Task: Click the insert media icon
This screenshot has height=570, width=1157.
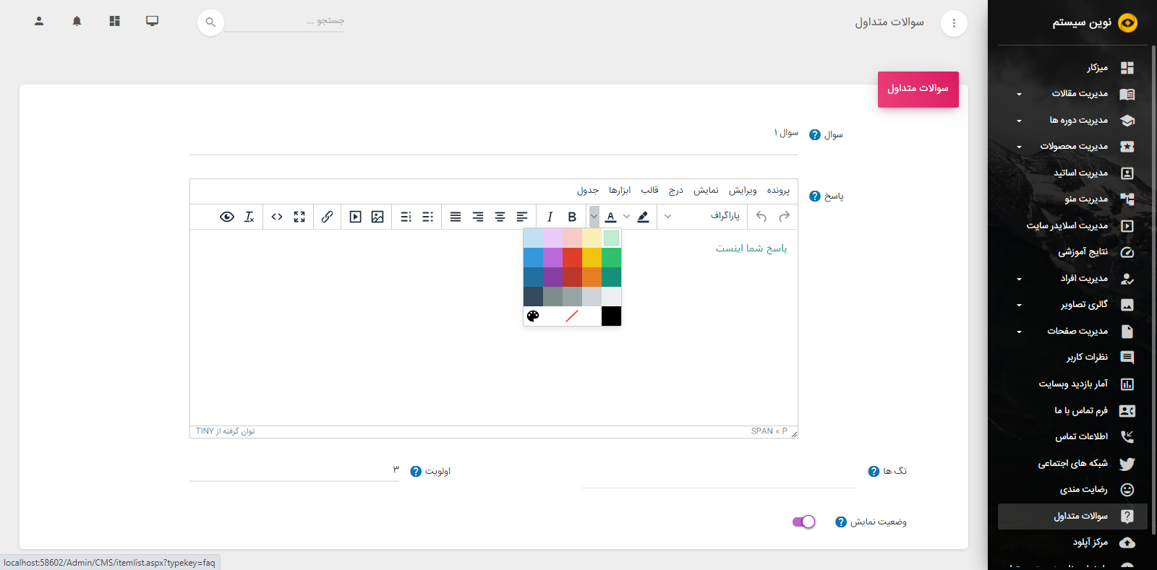Action: coord(355,217)
